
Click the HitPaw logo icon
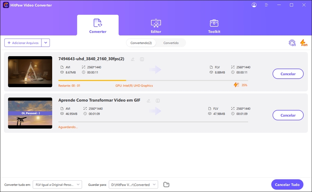6,5
